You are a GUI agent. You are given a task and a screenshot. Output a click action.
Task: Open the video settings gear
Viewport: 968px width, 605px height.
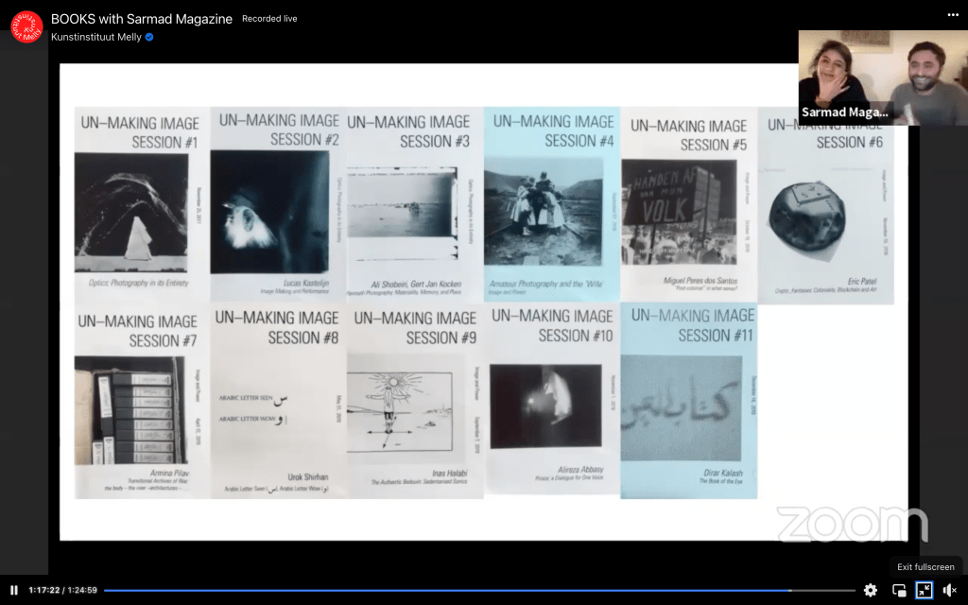click(871, 590)
